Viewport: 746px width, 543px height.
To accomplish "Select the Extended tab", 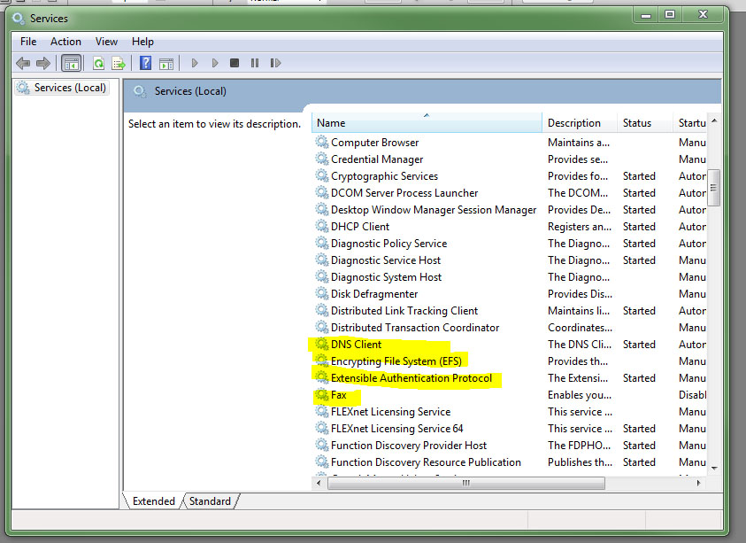I will pos(153,501).
